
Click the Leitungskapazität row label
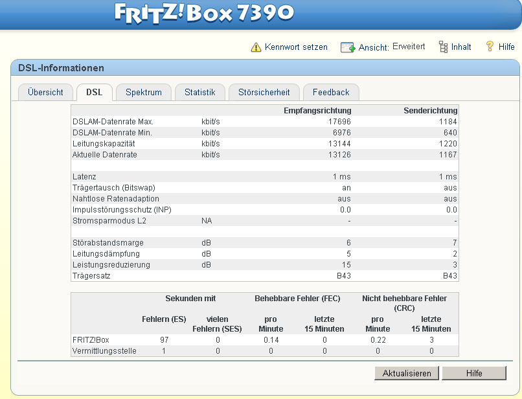pos(104,144)
